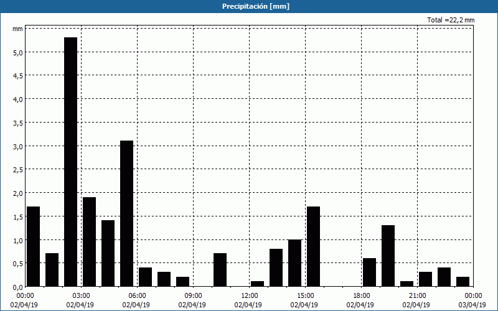Click the 4,5 y-axis value

pos(18,76)
